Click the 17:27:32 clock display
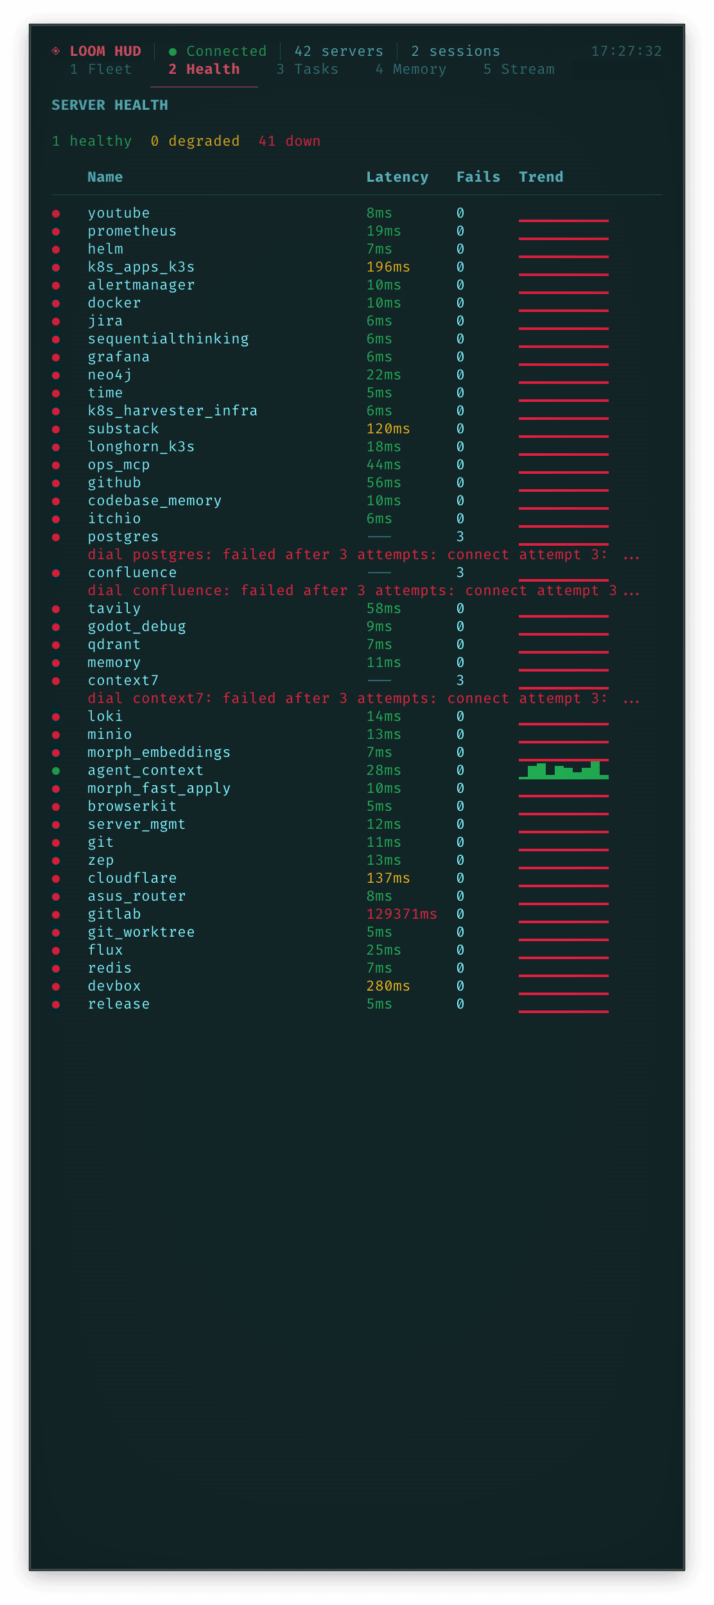714x1605 pixels. 627,51
